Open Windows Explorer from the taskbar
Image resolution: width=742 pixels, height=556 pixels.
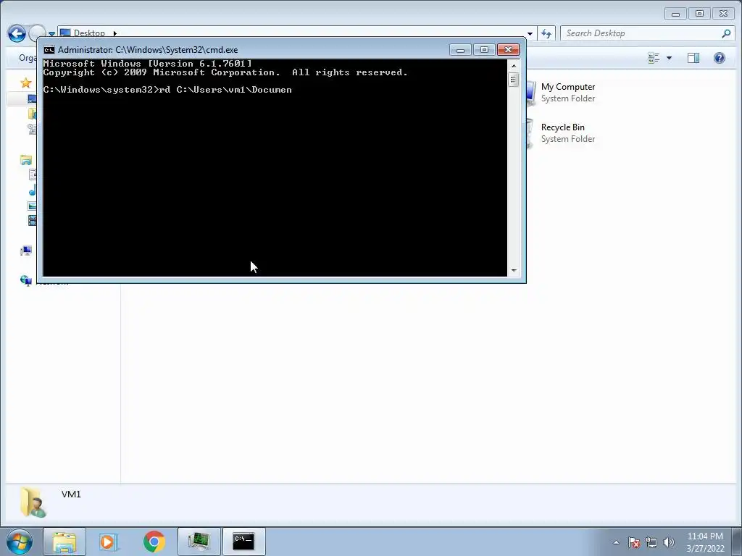[x=64, y=542]
